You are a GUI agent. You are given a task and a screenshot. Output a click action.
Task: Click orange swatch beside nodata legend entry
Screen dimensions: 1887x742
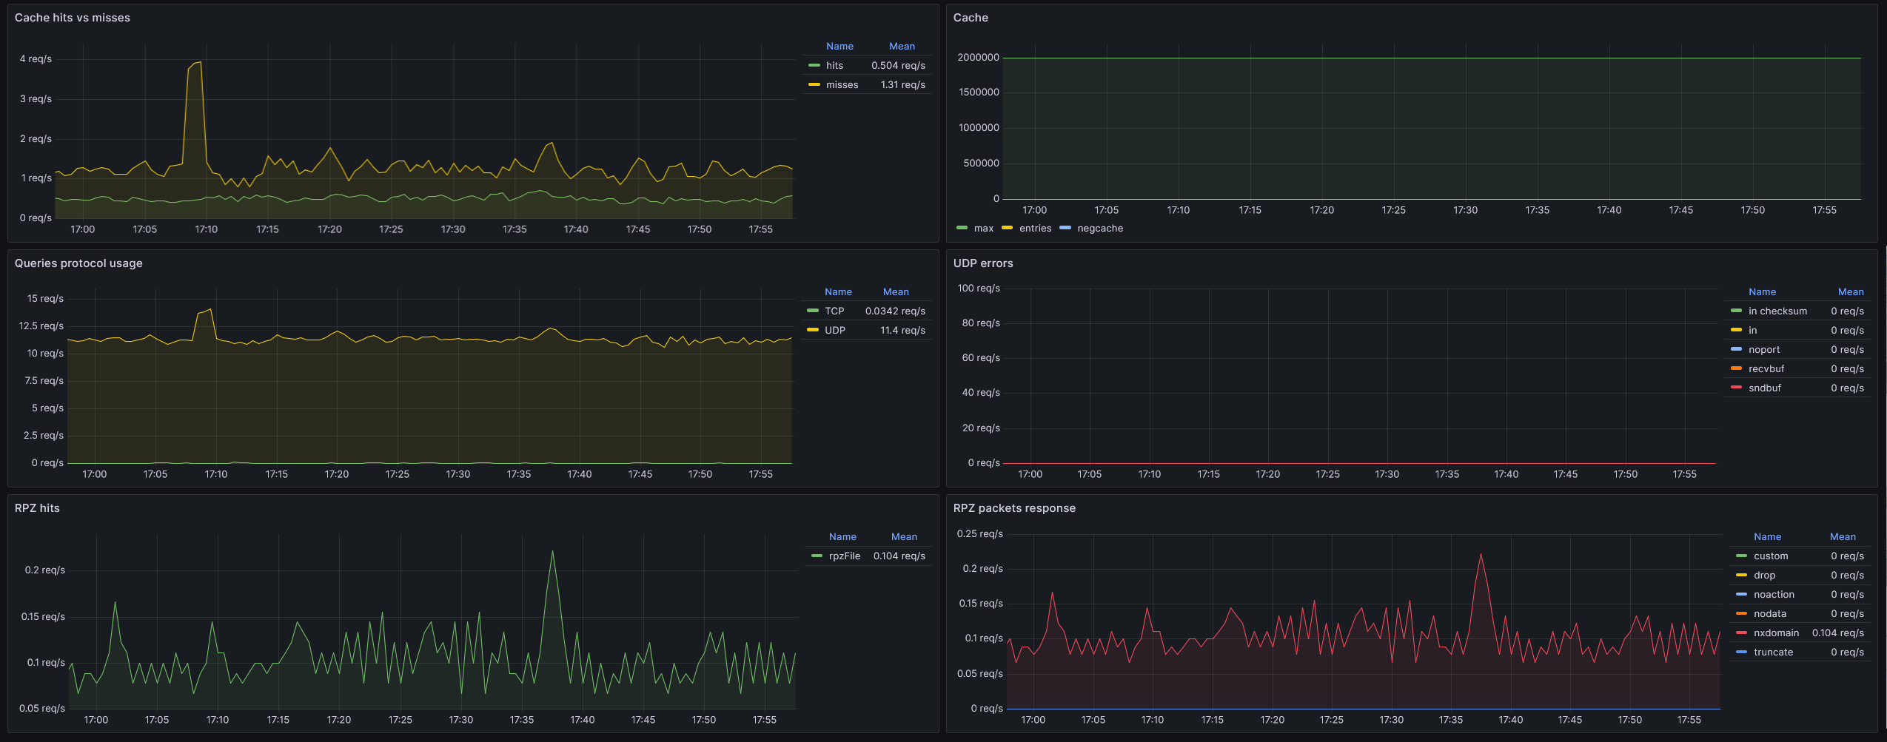(1741, 614)
